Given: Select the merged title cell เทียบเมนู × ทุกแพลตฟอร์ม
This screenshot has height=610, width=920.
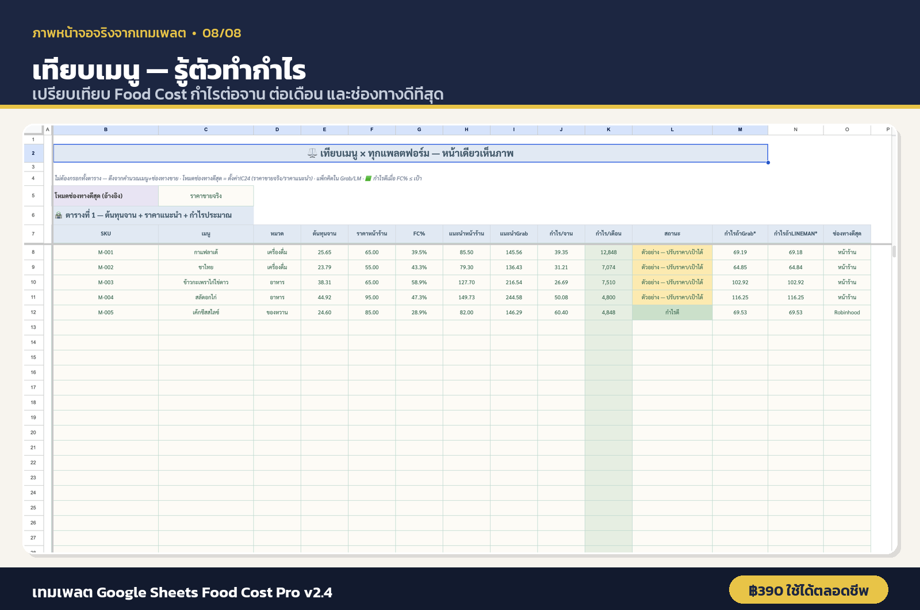Looking at the screenshot, I should click(411, 153).
